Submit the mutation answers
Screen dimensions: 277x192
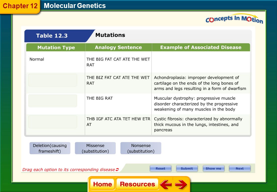click(187, 168)
